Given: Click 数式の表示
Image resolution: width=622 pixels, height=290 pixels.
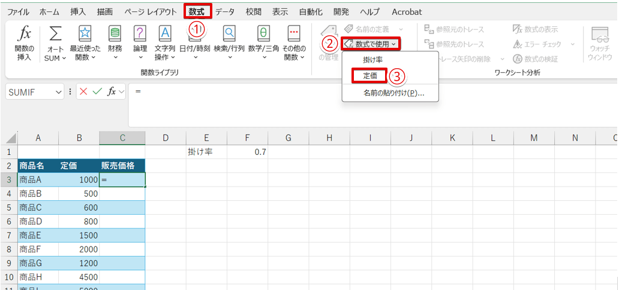Looking at the screenshot, I should [x=536, y=29].
